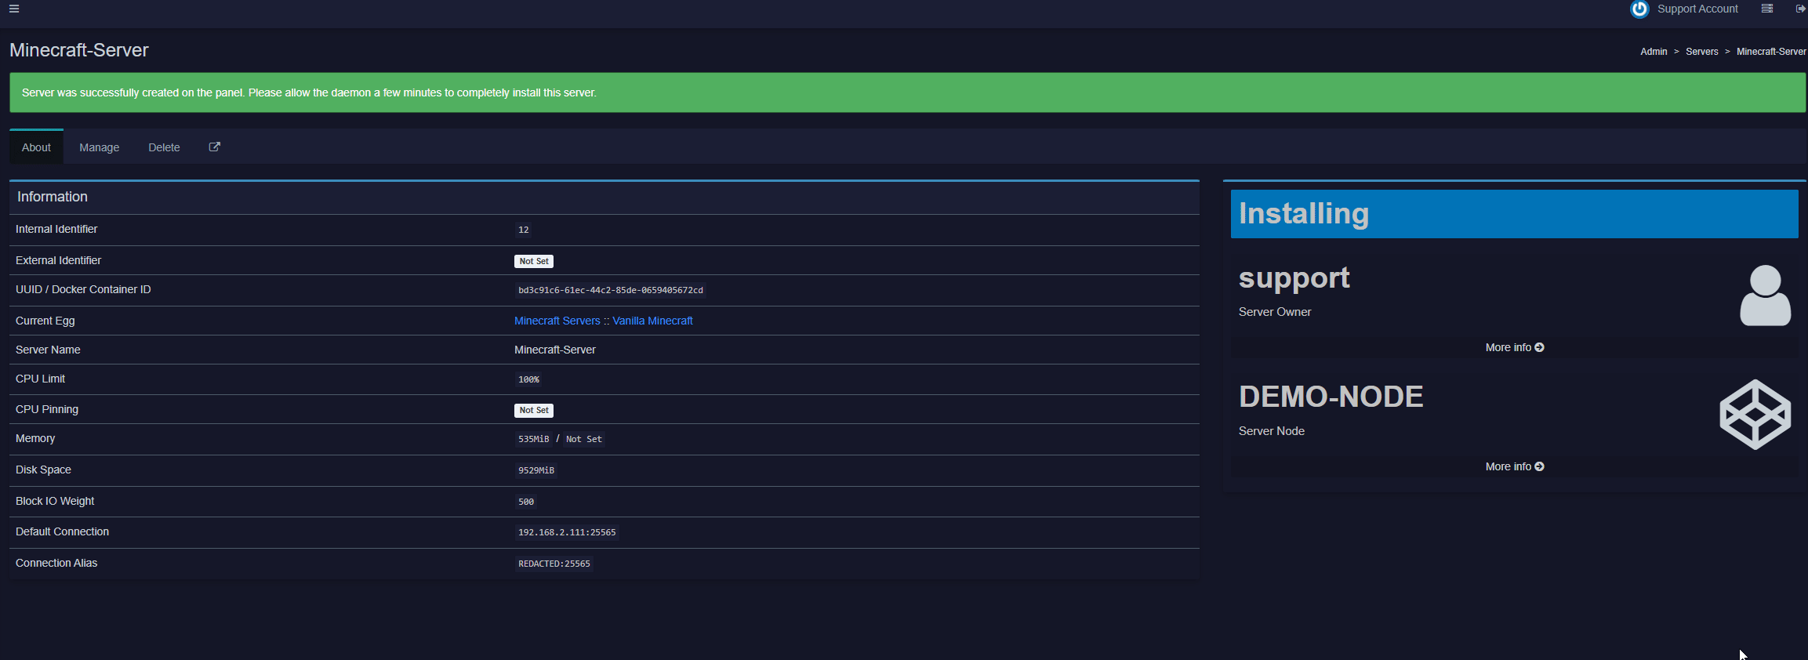Click the CPU Pinning Not Set badge
Screen dimensions: 1808x660
(534, 410)
